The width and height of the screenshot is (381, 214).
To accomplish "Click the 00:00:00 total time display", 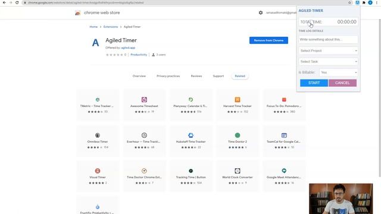I will click(346, 22).
